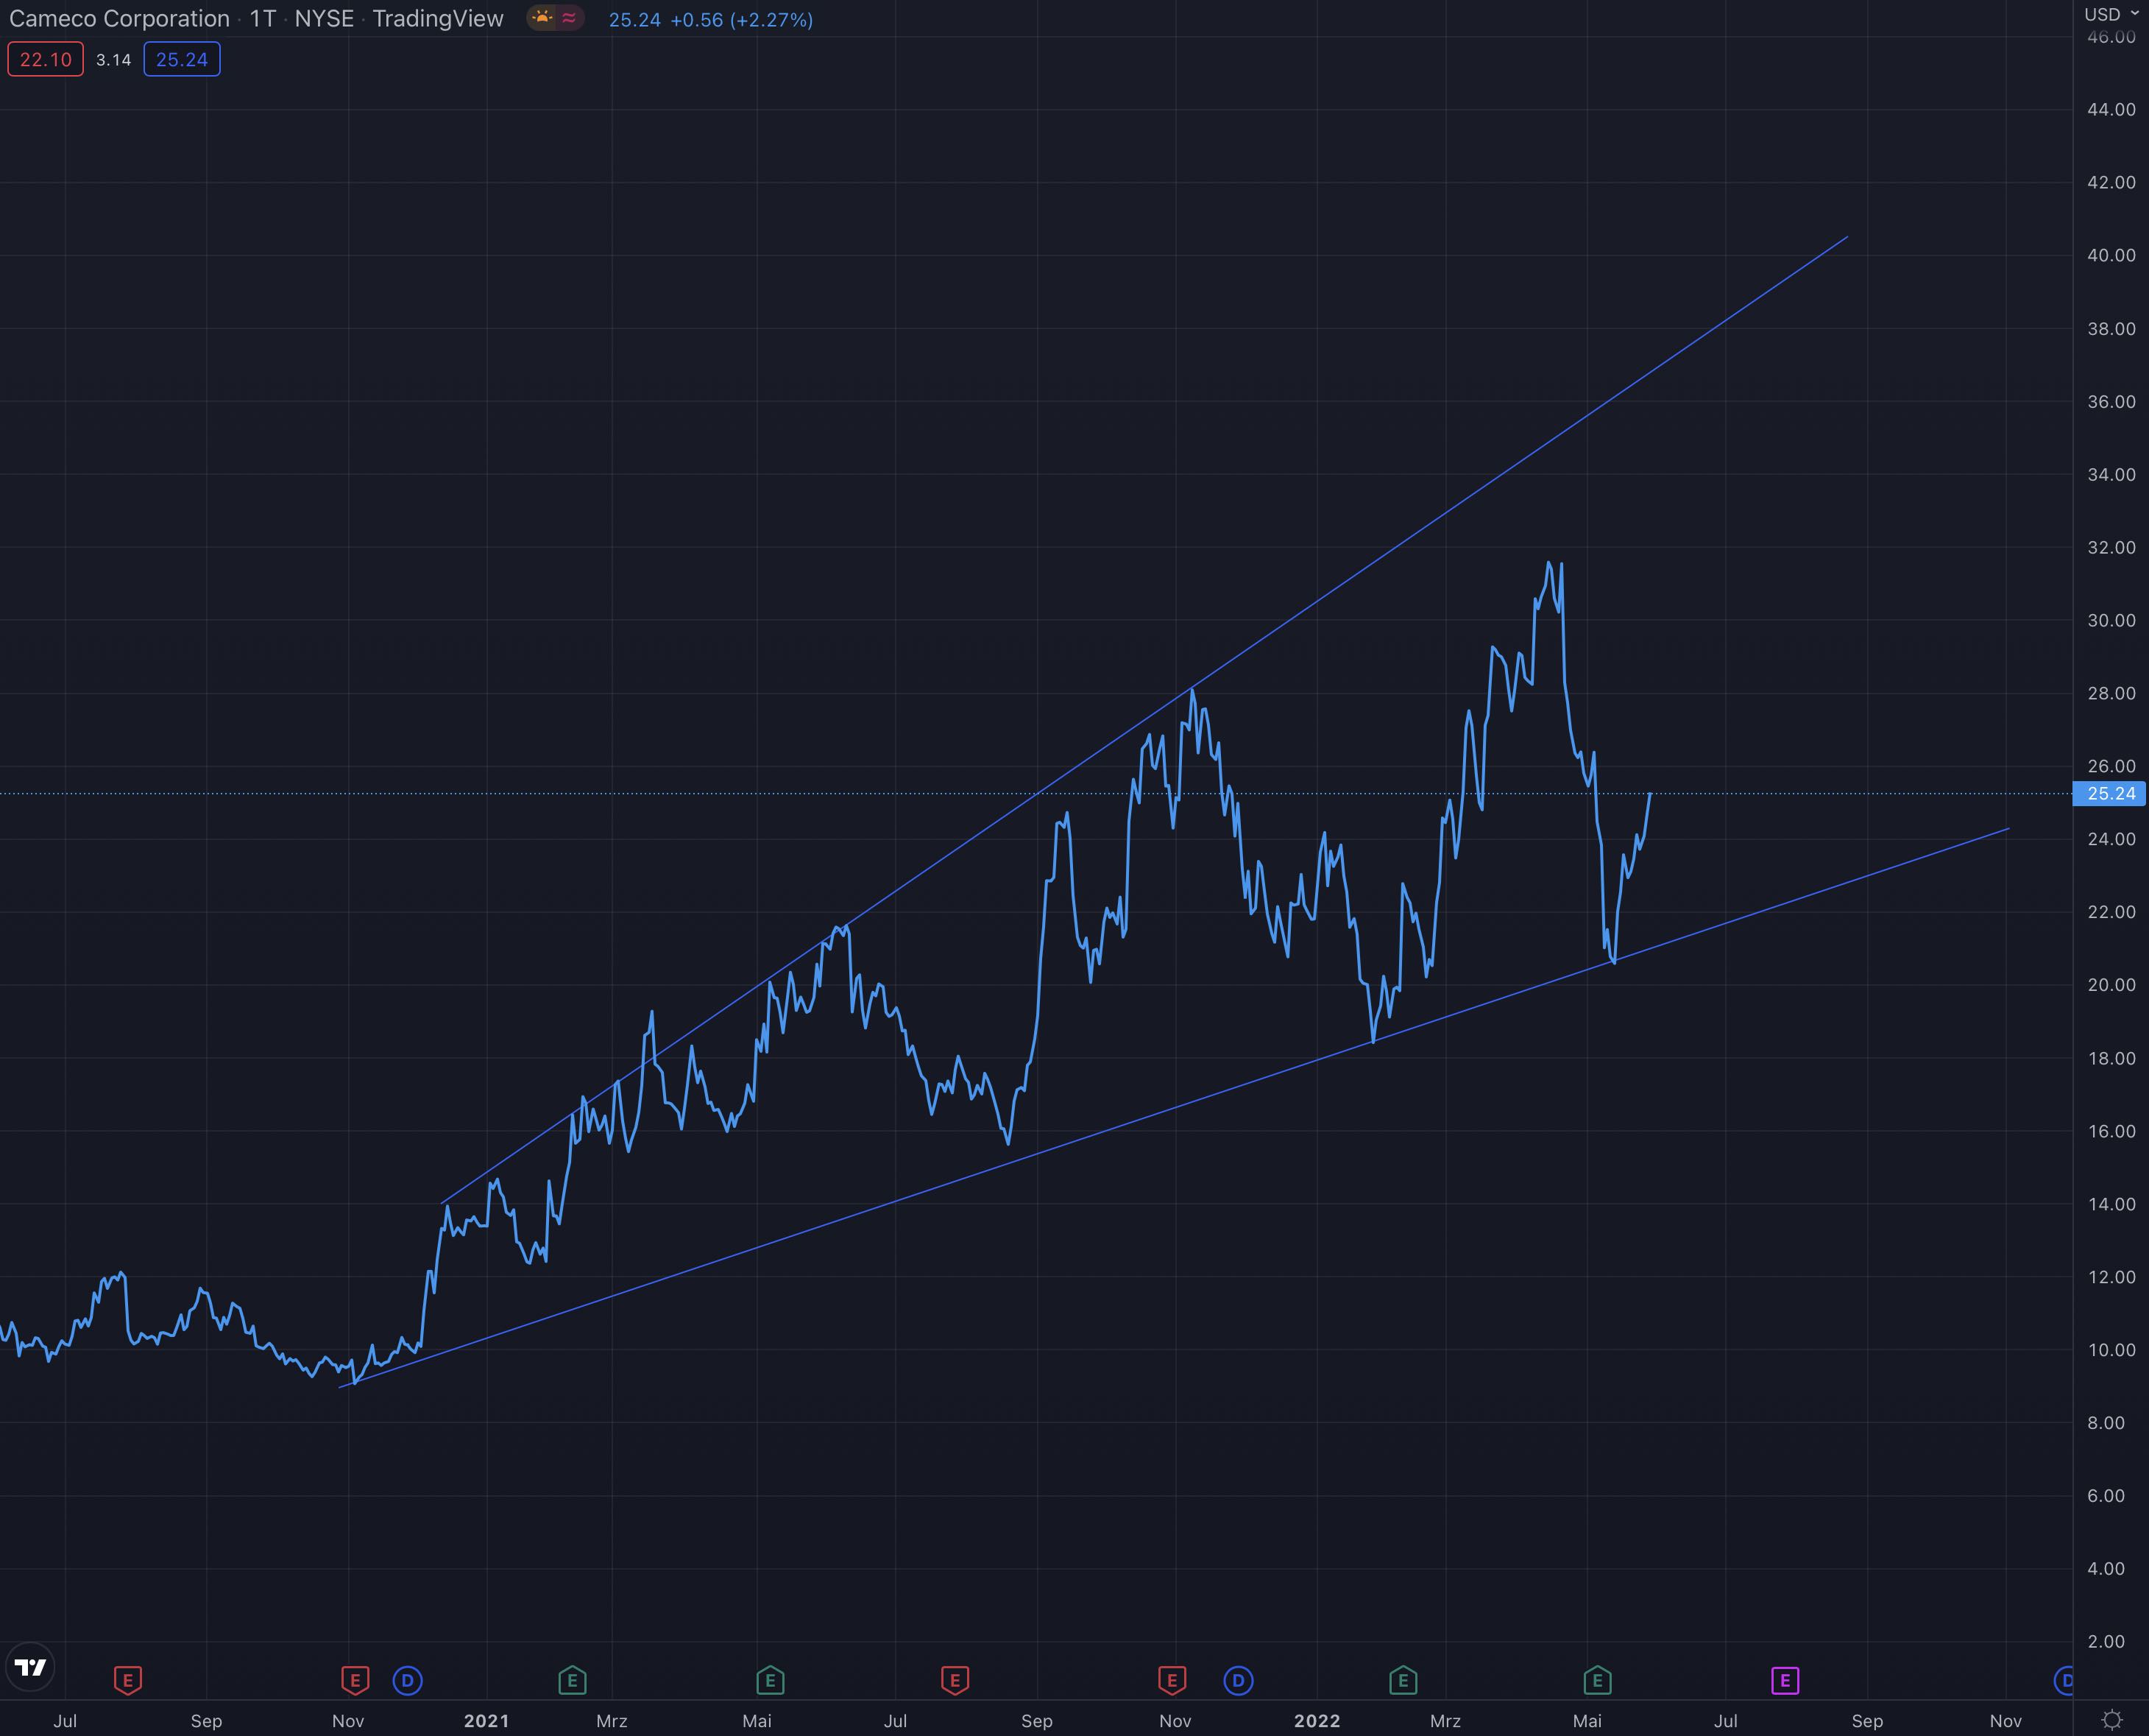Open red earnings marker above Nov 2020 label
The height and width of the screenshot is (1736, 2149).
pos(355,1680)
